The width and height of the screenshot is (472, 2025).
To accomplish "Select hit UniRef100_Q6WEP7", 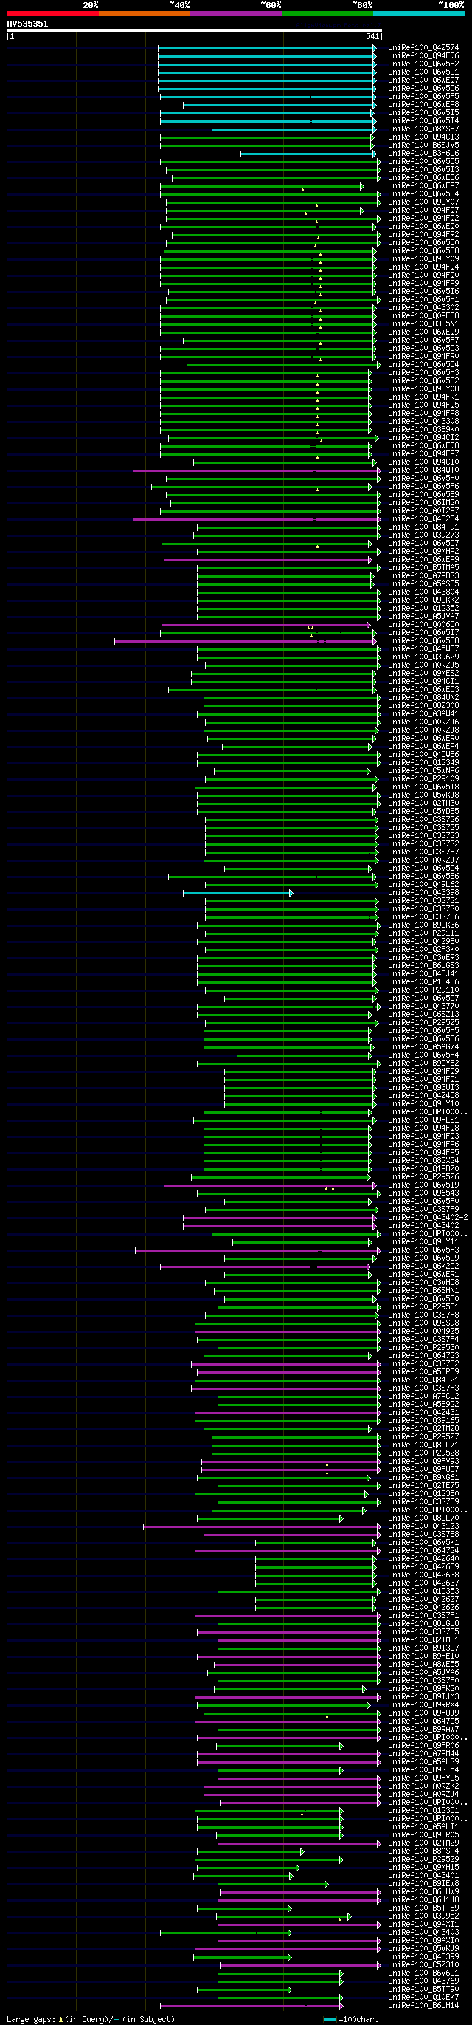I will [423, 186].
